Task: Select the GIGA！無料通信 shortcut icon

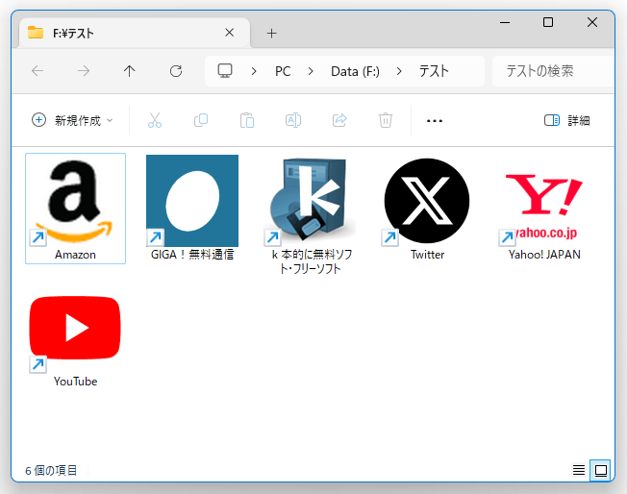Action: [192, 201]
